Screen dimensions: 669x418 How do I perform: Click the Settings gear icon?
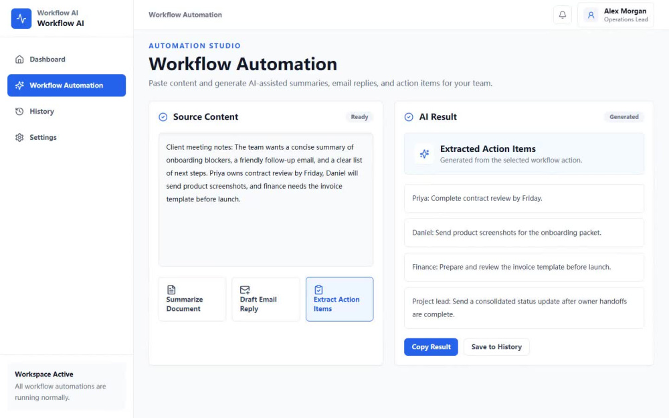pyautogui.click(x=19, y=137)
